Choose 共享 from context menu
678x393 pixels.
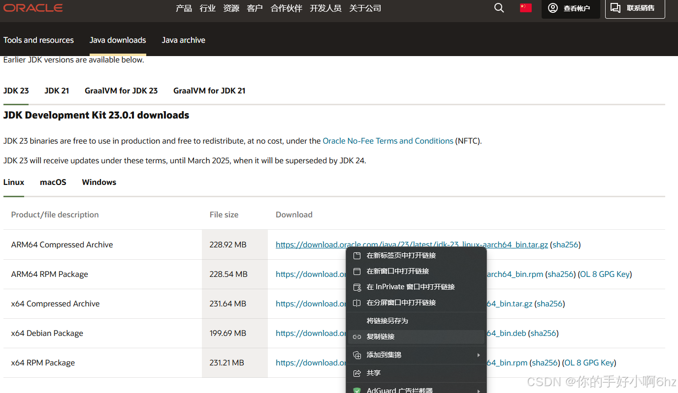(x=416, y=373)
